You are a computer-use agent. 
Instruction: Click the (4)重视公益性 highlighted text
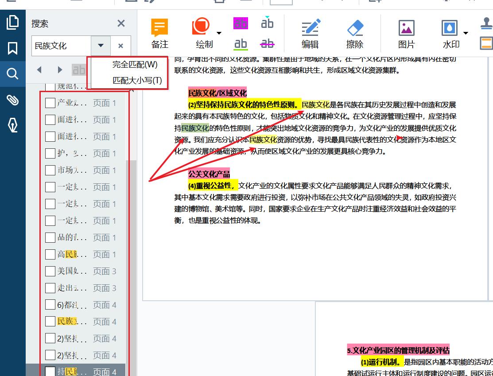click(x=213, y=186)
